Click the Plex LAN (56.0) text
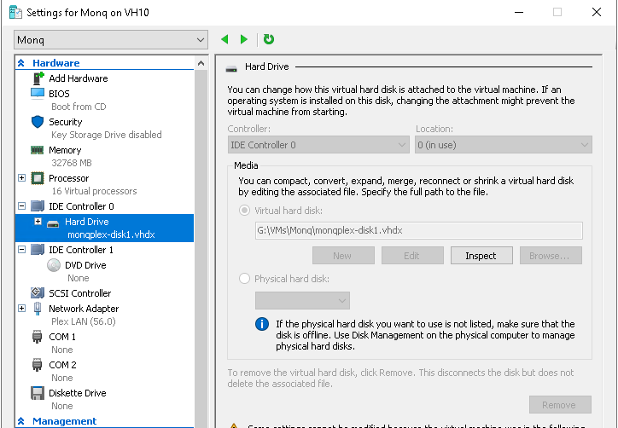Viewport: 618px width, 428px height. click(x=84, y=321)
